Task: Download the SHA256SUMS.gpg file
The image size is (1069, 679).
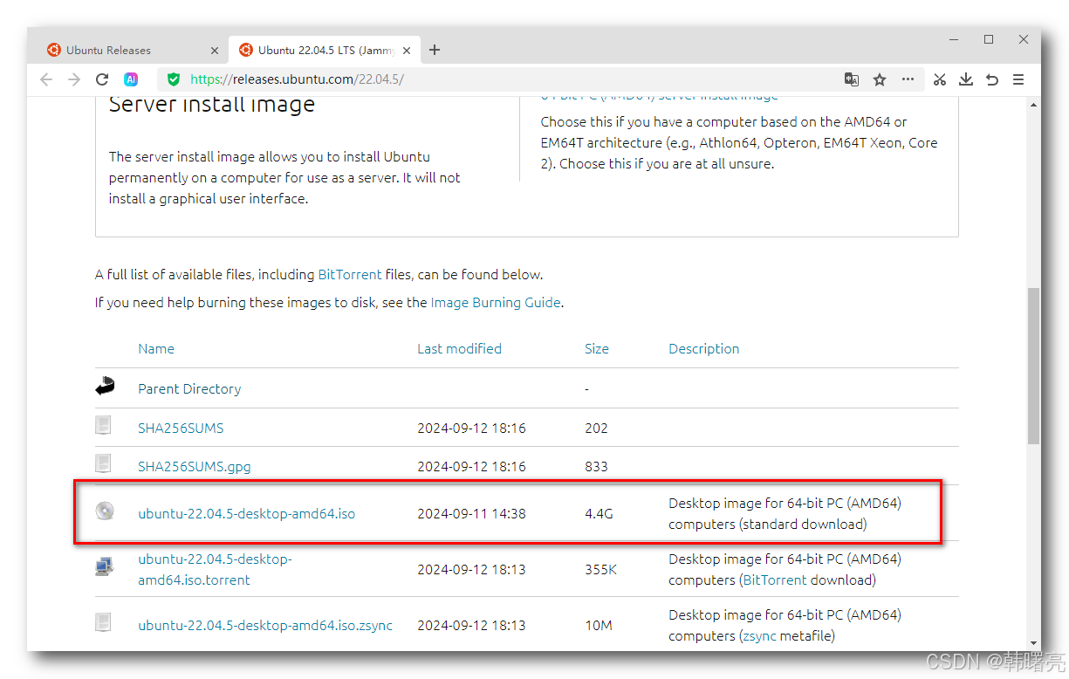Action: tap(195, 467)
